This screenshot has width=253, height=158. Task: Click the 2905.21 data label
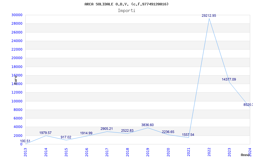[x=107, y=129]
